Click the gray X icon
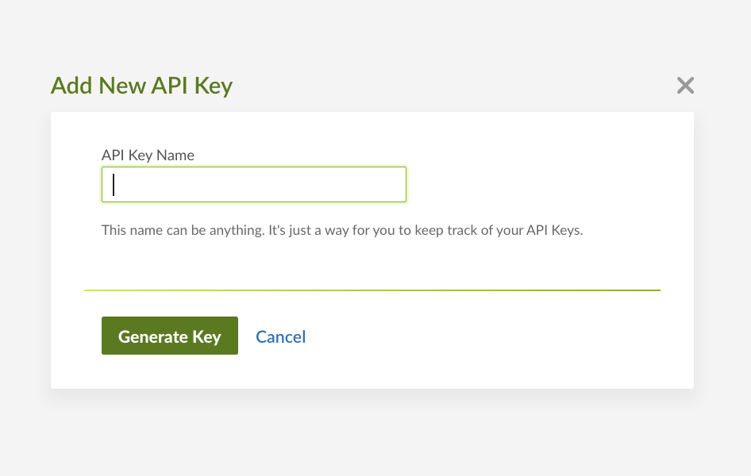Screen dimensions: 751x476 click(685, 86)
